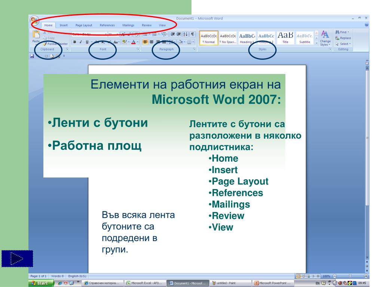Screen dimensions: 383x287
Task: Apply the Normal style
Action: coord(209,38)
